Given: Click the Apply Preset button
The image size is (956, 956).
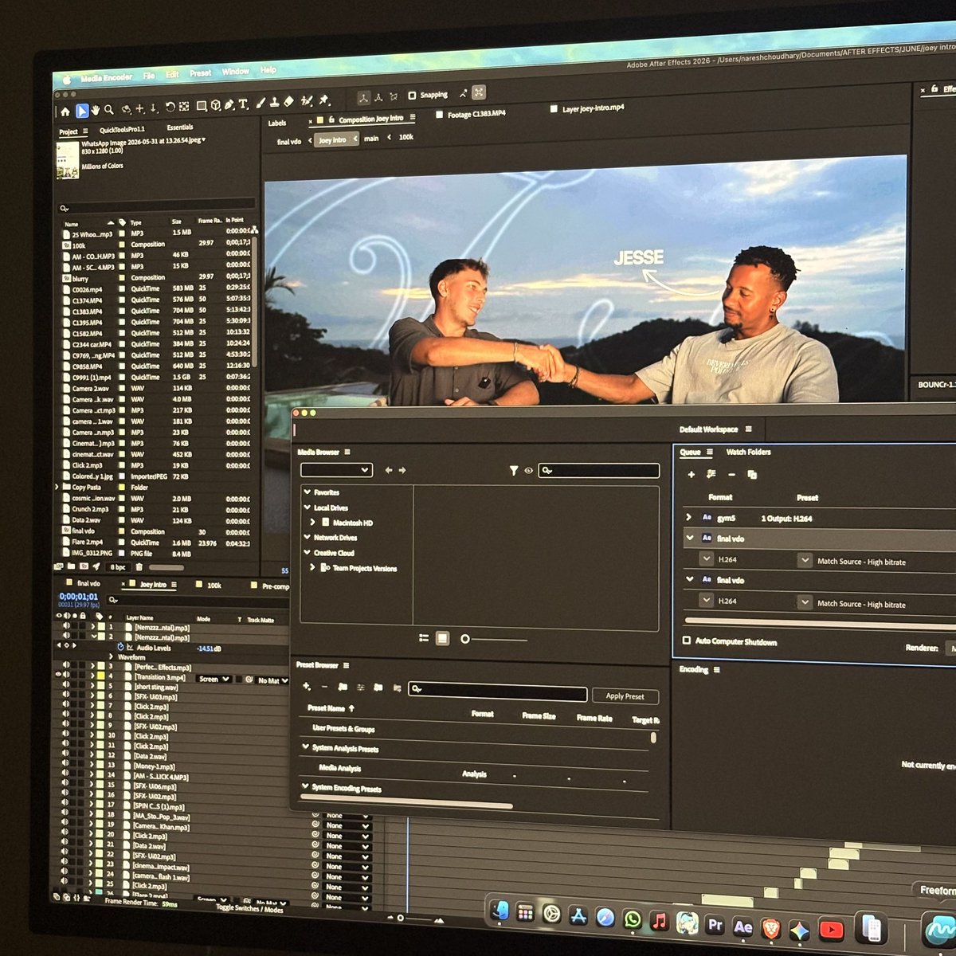Looking at the screenshot, I should tap(625, 695).
